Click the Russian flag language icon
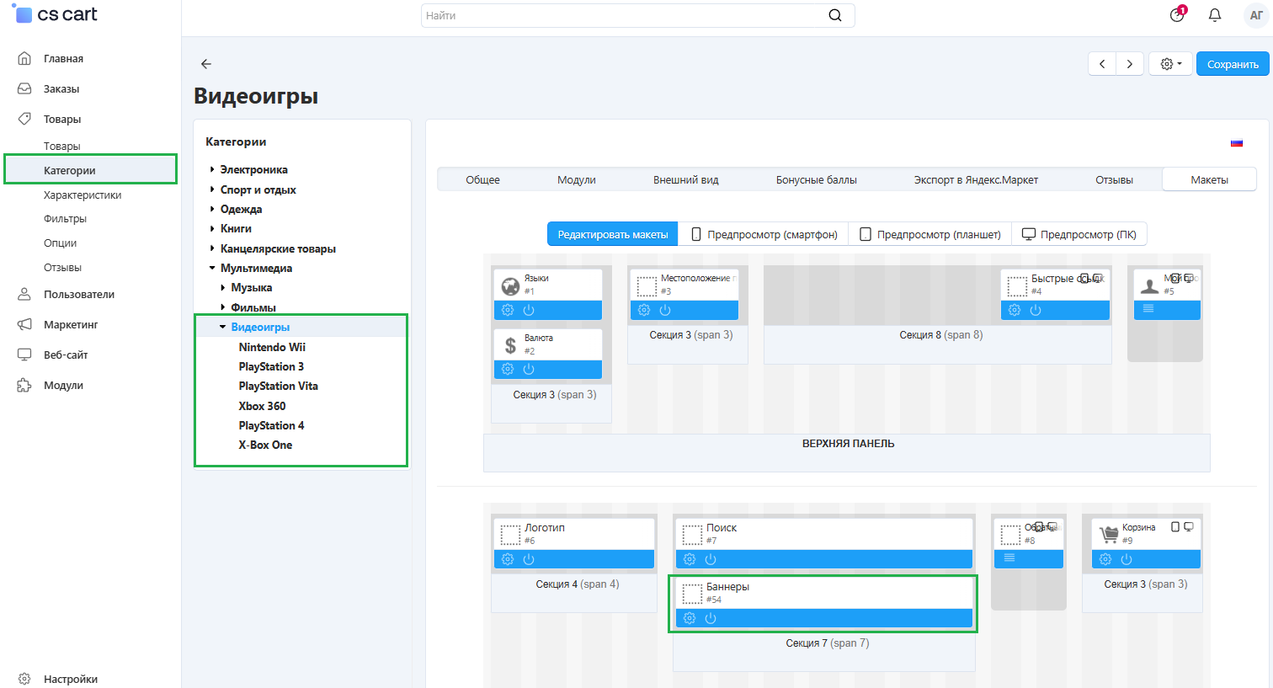Screen dimensions: 1273x688 (1237, 142)
